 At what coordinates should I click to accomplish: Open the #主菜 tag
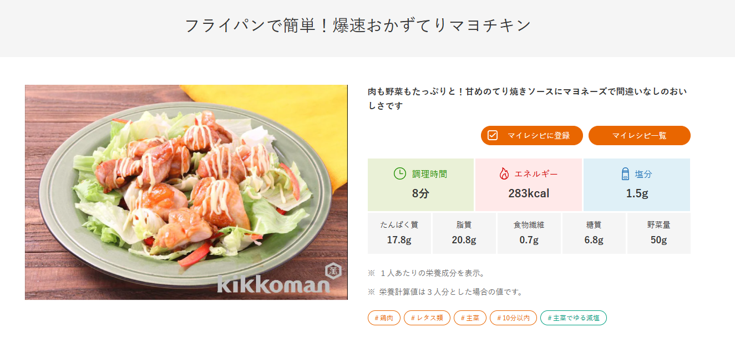click(470, 318)
